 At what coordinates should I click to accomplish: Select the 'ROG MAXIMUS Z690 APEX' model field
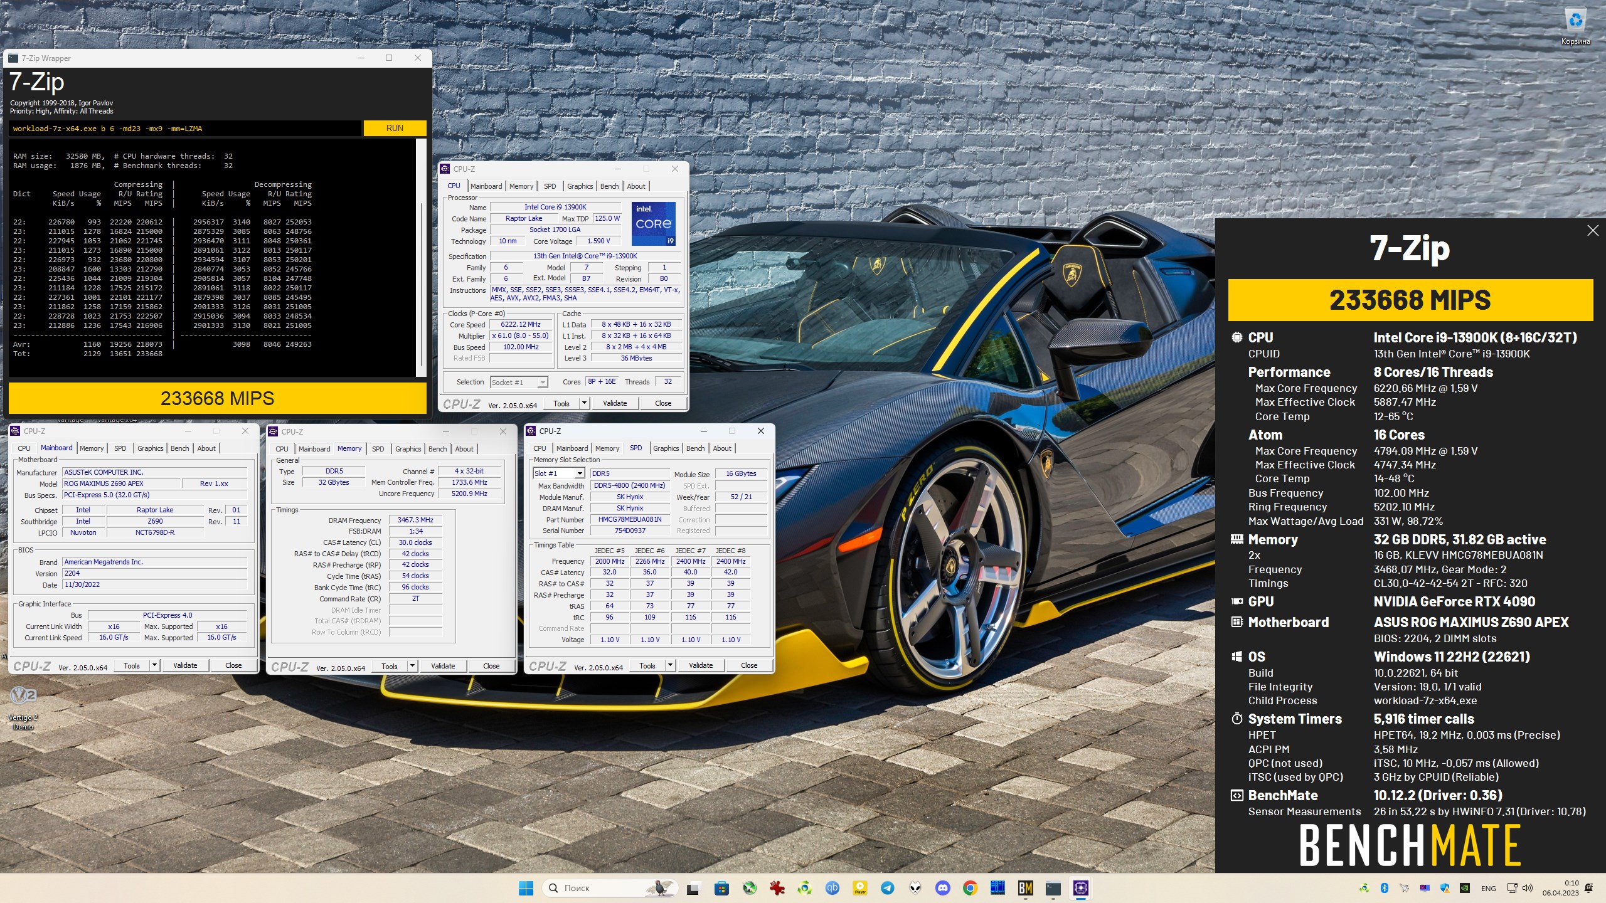121,483
